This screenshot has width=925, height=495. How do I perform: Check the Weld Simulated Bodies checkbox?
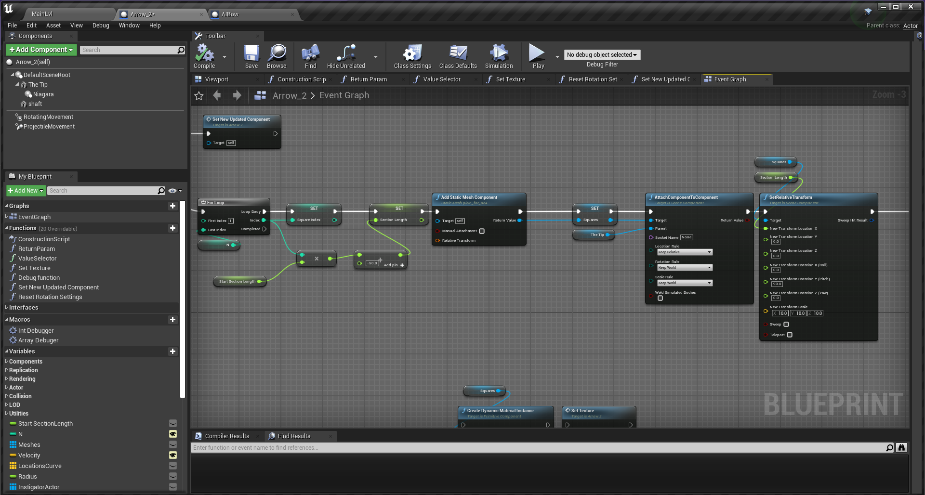[x=661, y=299]
